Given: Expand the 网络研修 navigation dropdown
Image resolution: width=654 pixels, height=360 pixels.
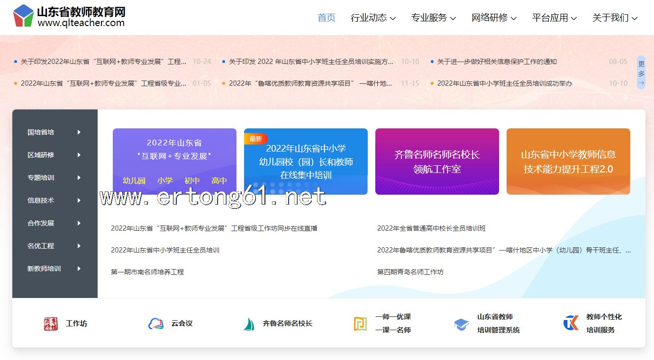Looking at the screenshot, I should coord(494,18).
